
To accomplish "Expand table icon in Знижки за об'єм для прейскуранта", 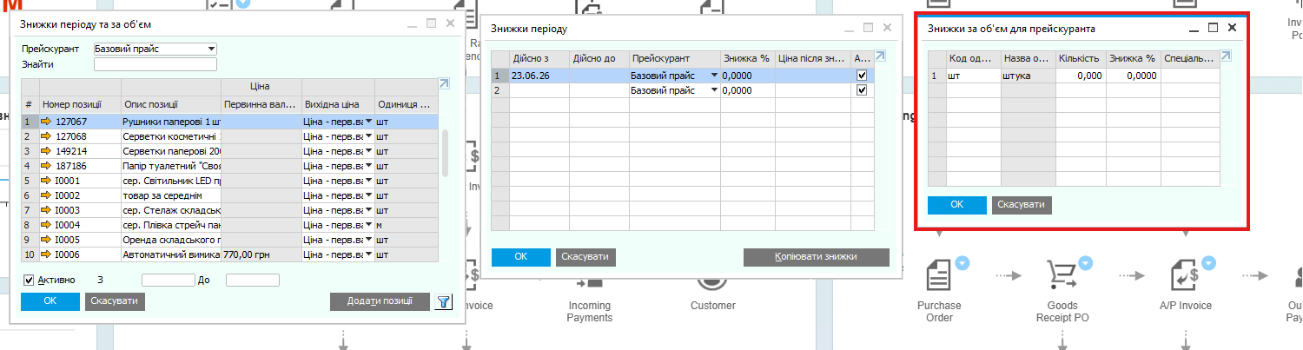I will (1227, 56).
